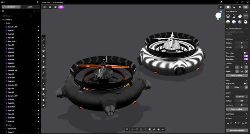
Task: Click Reset to default under Camera
Action: point(237,75)
